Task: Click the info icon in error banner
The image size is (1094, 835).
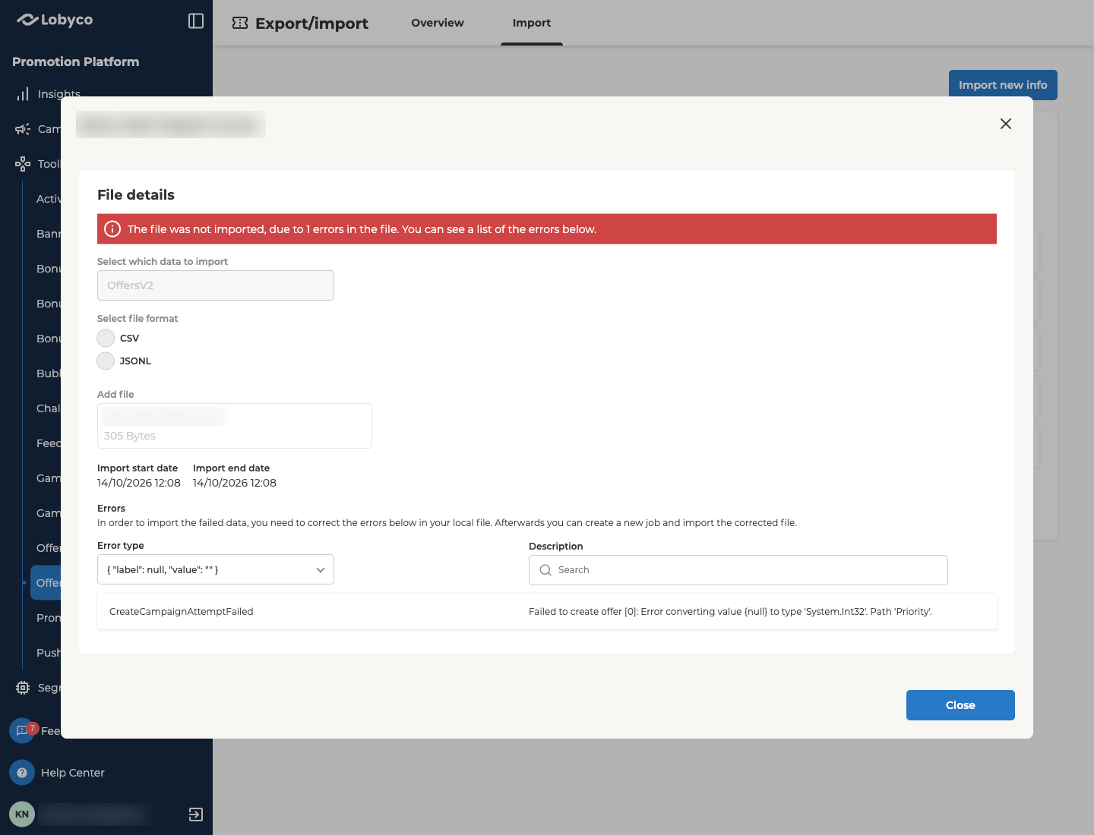Action: click(x=112, y=229)
